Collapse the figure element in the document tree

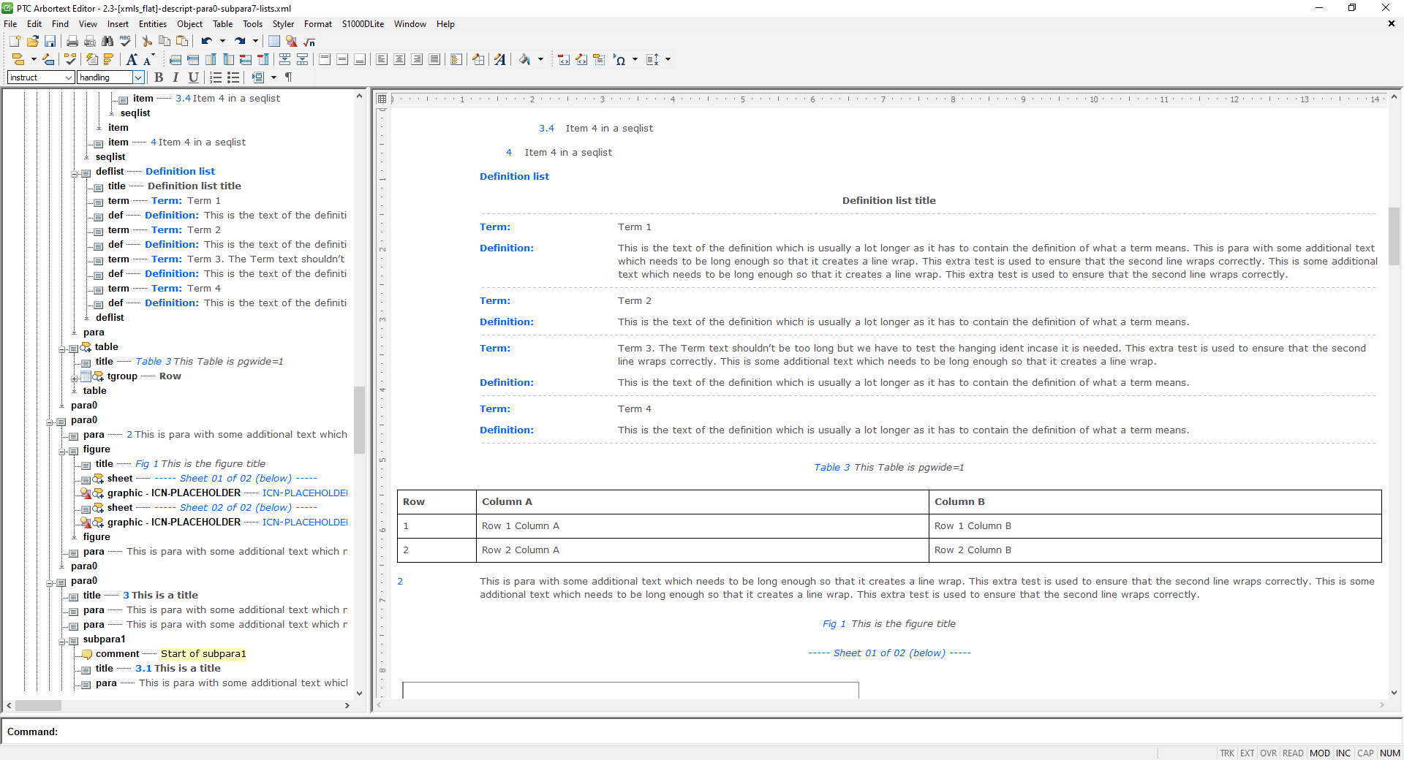[63, 452]
